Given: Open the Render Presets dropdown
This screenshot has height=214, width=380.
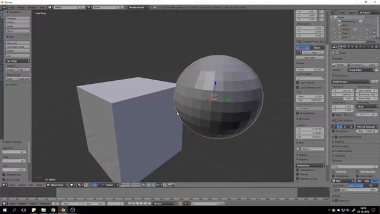Looking at the screenshot, I should (x=351, y=82).
